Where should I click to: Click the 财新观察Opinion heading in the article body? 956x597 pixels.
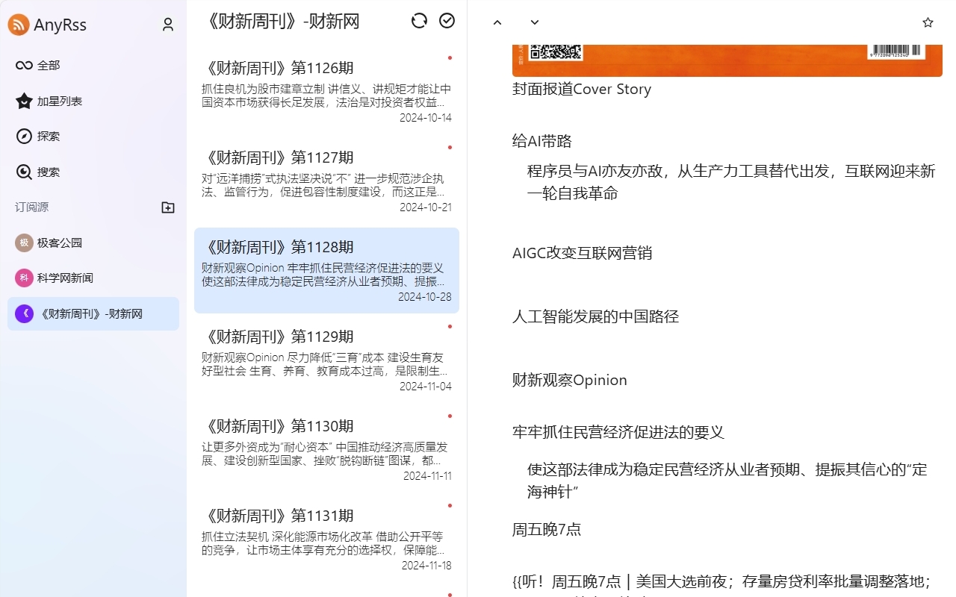coord(570,381)
